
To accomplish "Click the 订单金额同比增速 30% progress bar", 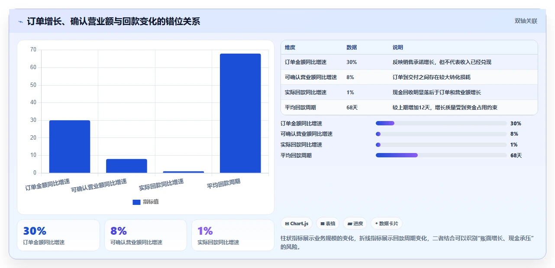I will point(441,123).
